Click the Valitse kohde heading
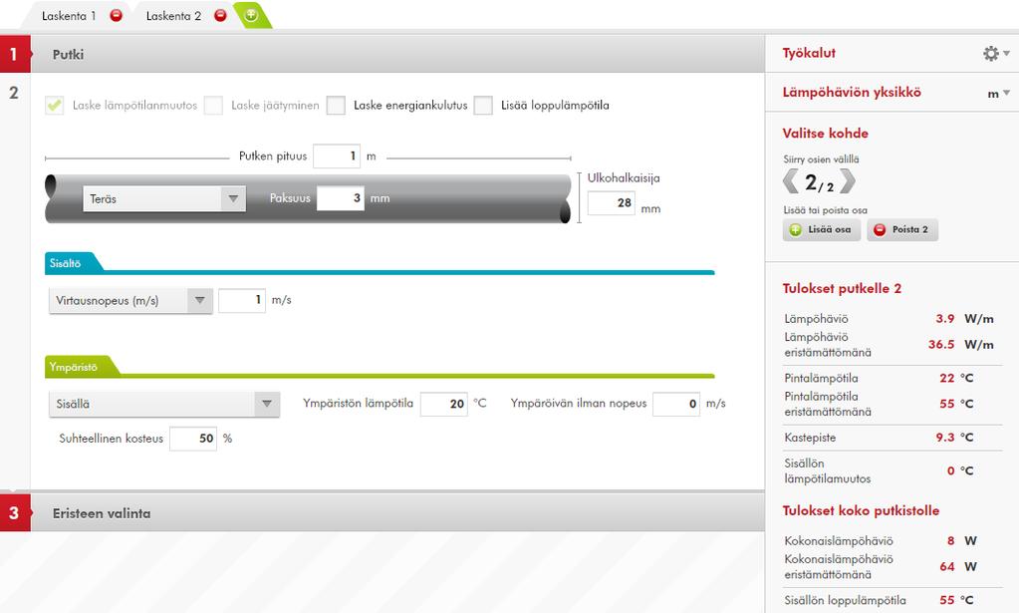1019x613 pixels. [826, 134]
